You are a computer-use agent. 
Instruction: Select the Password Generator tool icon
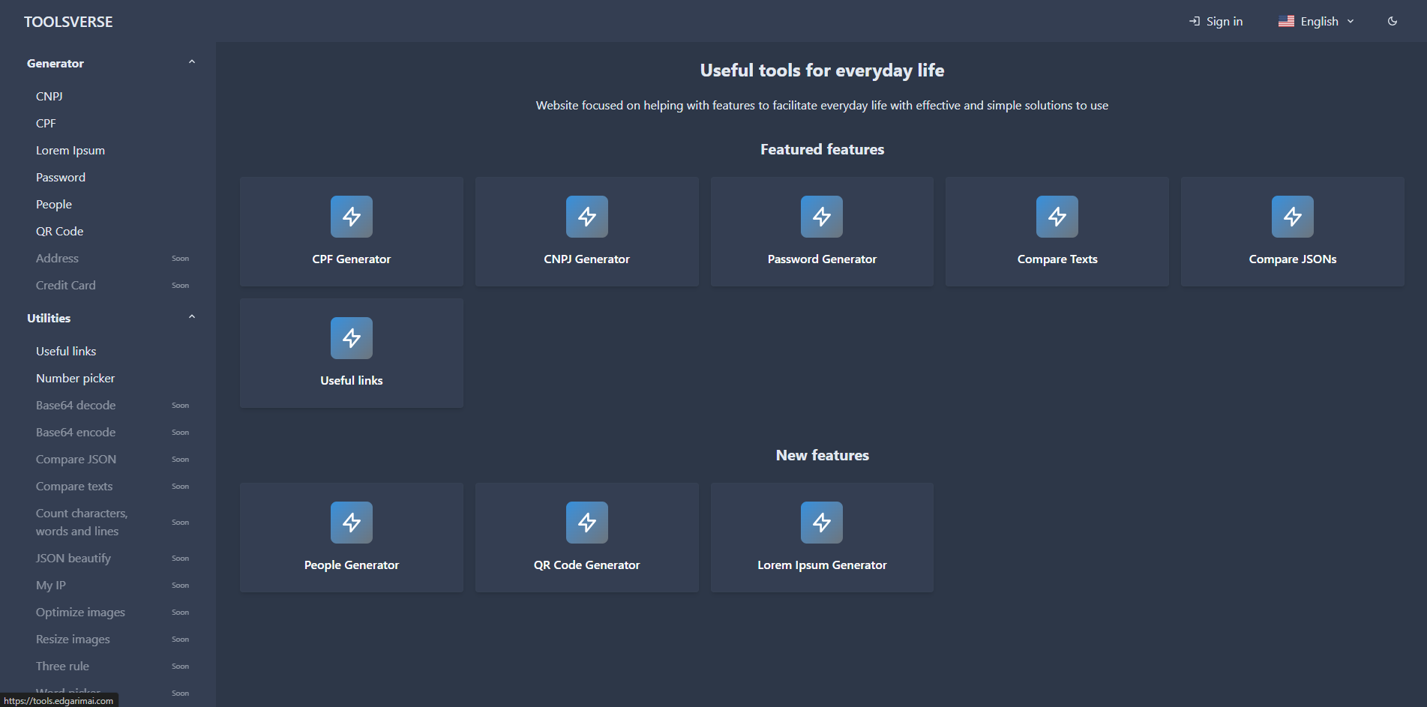pyautogui.click(x=822, y=217)
